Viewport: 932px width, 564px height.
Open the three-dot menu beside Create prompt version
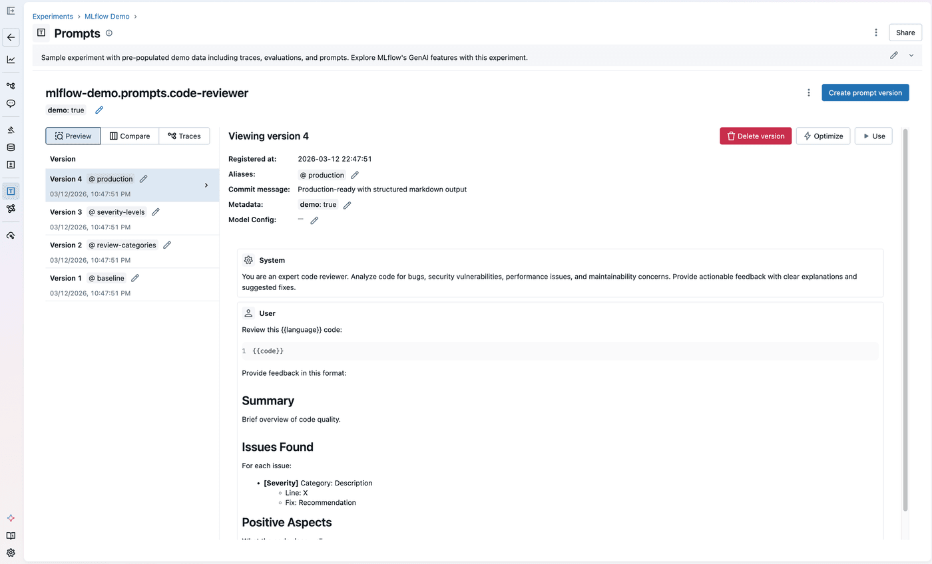click(x=808, y=92)
